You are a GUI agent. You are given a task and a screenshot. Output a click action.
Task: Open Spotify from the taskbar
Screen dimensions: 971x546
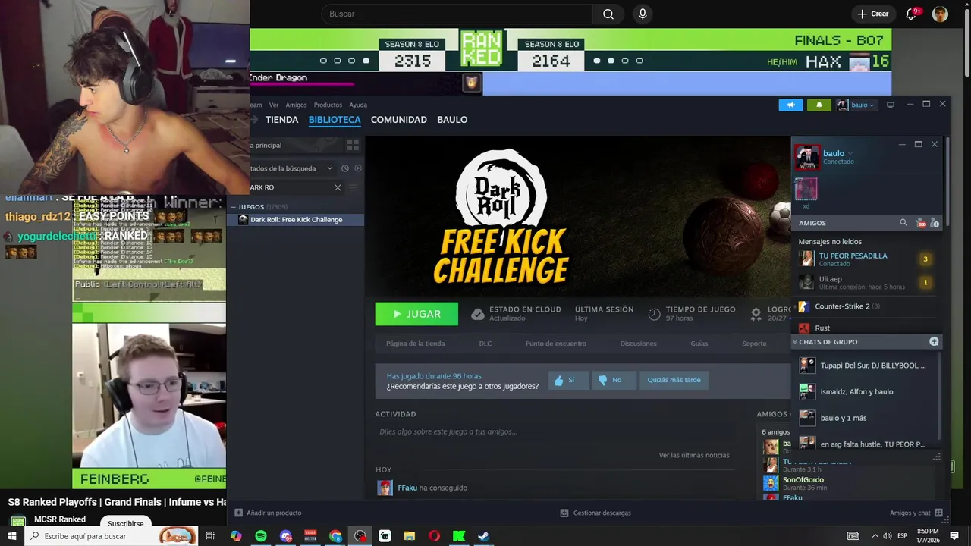[261, 536]
